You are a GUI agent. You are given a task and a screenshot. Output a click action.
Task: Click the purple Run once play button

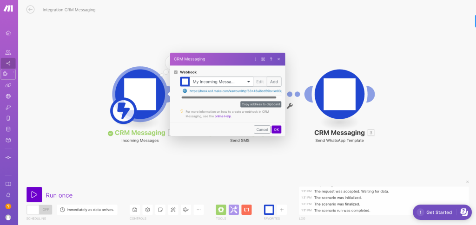(34, 195)
